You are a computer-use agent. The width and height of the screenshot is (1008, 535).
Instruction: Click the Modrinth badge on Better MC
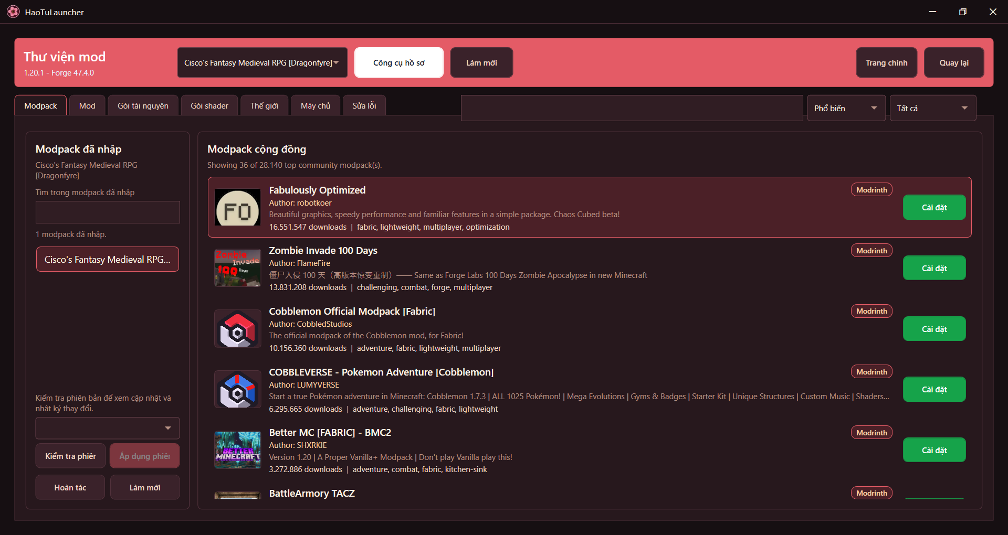point(871,433)
